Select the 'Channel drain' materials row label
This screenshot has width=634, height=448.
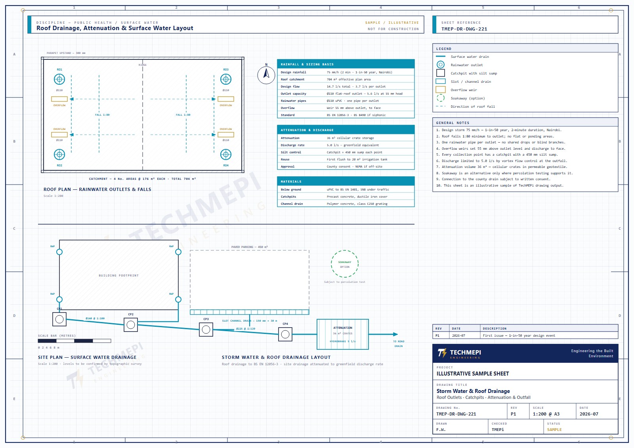tap(292, 204)
